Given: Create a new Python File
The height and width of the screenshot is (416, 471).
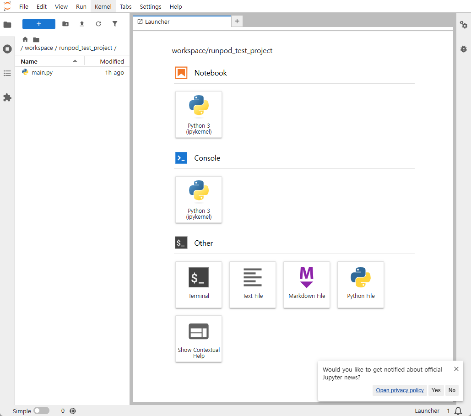Looking at the screenshot, I should [361, 285].
